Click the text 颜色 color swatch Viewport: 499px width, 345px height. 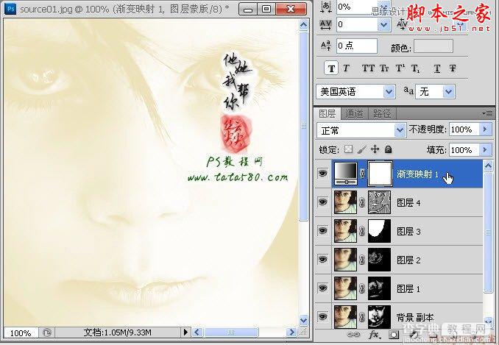(433, 46)
